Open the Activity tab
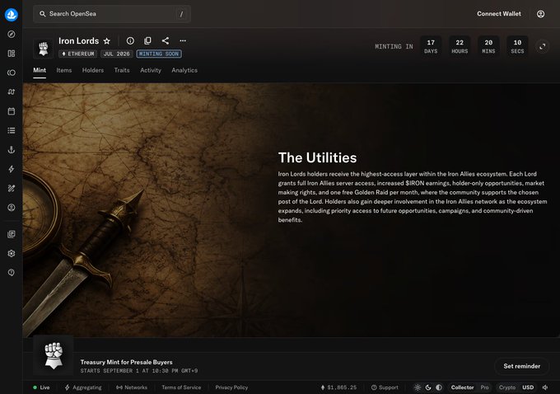Image resolution: width=560 pixels, height=394 pixels. point(151,70)
